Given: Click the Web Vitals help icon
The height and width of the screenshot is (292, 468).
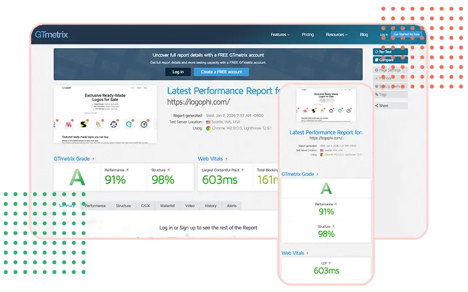Looking at the screenshot, I should 226,158.
